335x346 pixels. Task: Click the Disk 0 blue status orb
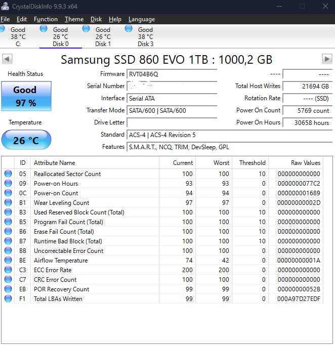pos(44,29)
